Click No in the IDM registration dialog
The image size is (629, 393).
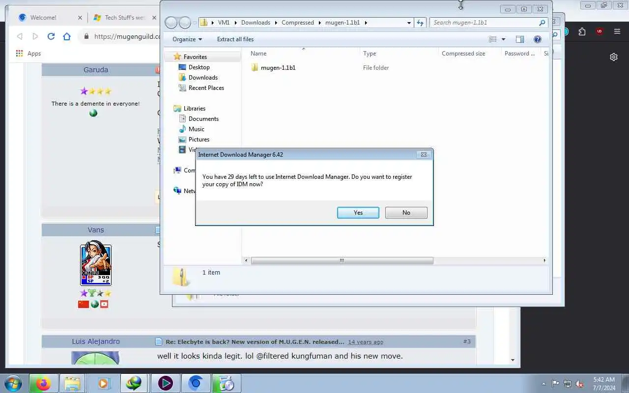pyautogui.click(x=406, y=213)
